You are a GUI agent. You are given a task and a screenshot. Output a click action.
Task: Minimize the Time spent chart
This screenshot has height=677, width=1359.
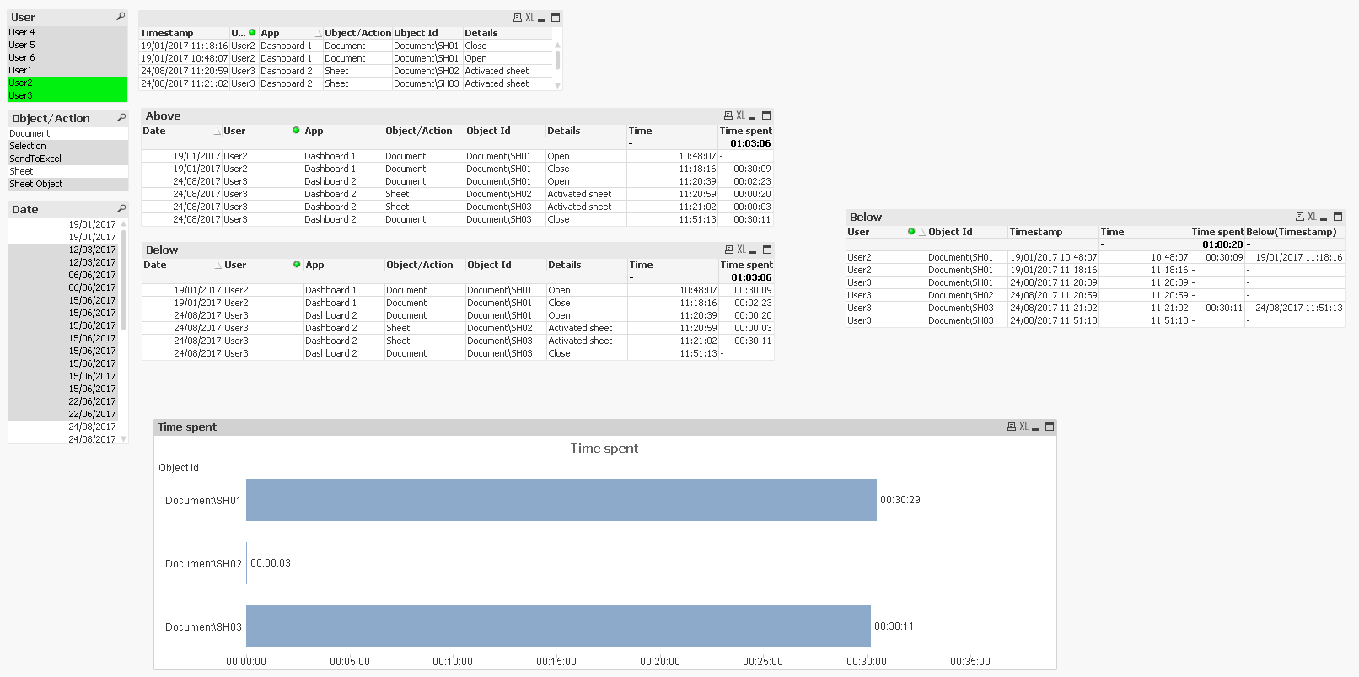click(x=1035, y=427)
